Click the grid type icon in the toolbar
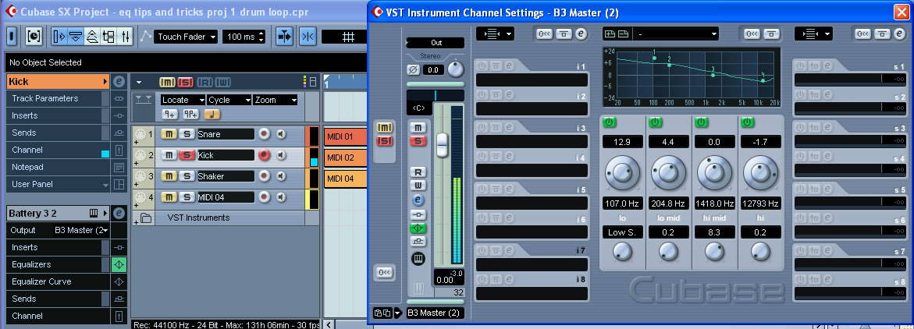This screenshot has height=329, width=914. [348, 37]
